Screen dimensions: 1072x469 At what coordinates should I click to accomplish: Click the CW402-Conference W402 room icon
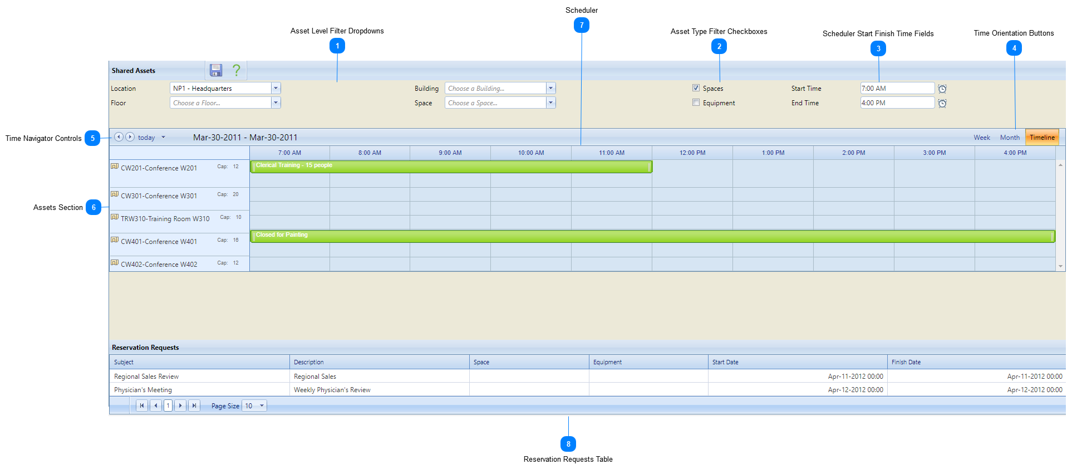(x=115, y=262)
